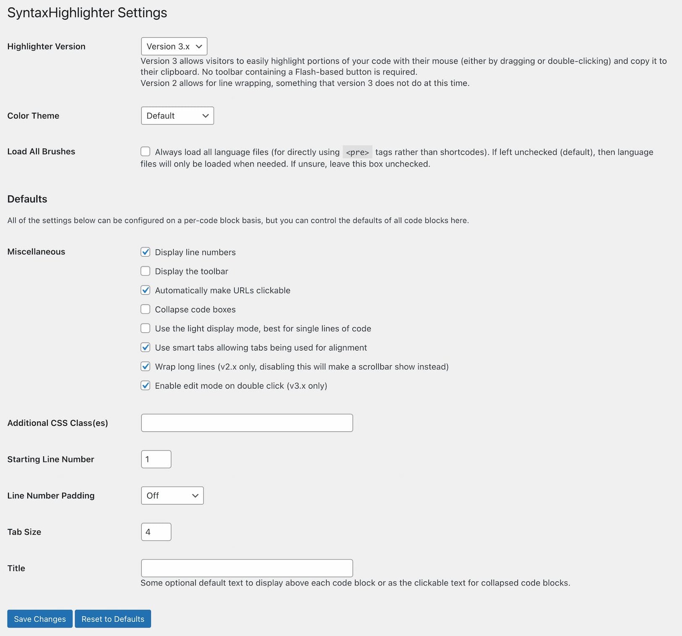The image size is (682, 636).
Task: Select the Starting Line Number value
Action: pyautogui.click(x=156, y=459)
